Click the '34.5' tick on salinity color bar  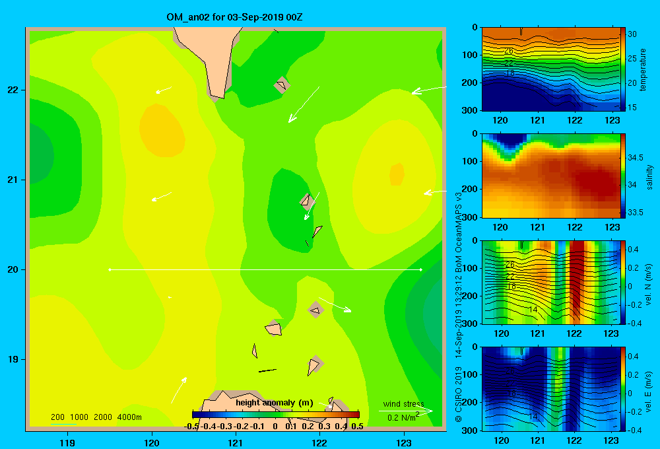tap(635, 158)
